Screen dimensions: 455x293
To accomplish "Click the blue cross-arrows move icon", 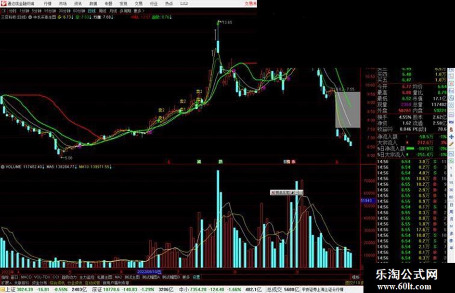I will click(x=451, y=137).
